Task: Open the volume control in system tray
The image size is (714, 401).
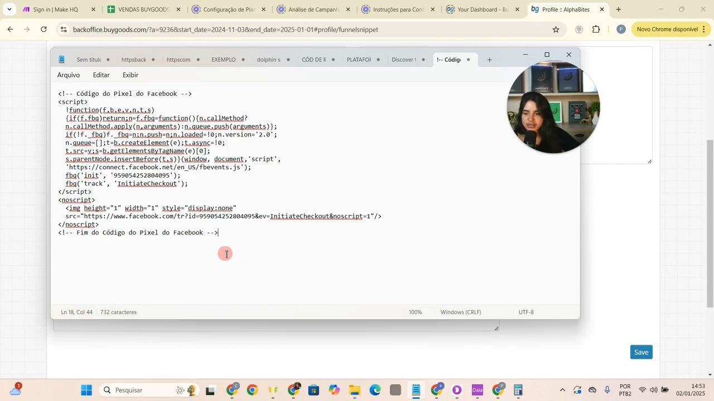Action: (653, 390)
